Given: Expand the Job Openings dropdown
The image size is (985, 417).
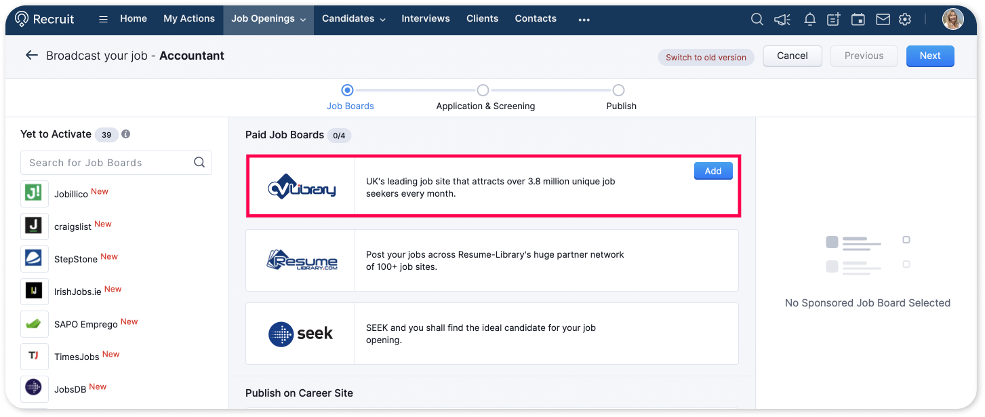Looking at the screenshot, I should pos(268,19).
